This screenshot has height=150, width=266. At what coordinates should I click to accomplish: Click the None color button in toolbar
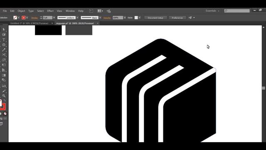(x=5, y=114)
